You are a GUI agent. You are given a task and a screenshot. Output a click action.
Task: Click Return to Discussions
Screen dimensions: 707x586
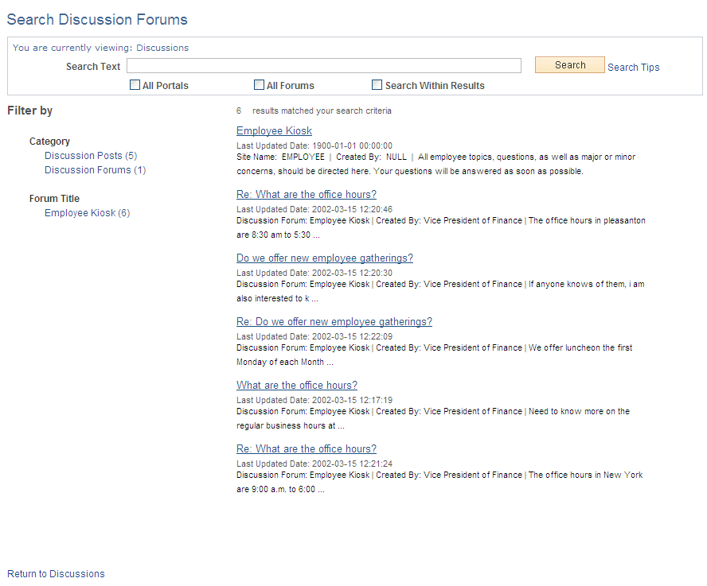pos(56,573)
